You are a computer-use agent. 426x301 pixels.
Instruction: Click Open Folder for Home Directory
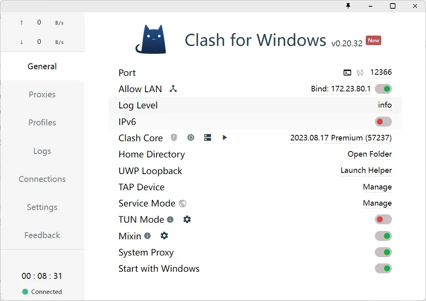coord(369,154)
